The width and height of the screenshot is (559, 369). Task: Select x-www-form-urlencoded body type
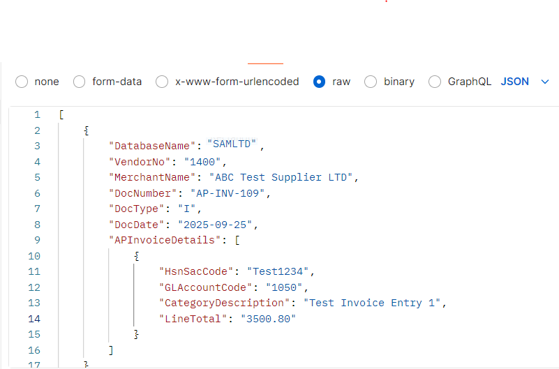162,82
